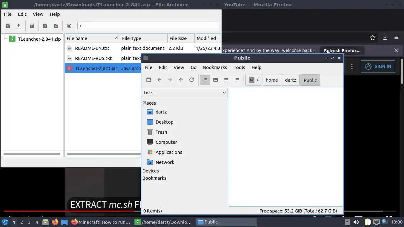
Task: Click the Java icon of TLauncher-2.841.jar
Action: pyautogui.click(x=70, y=68)
